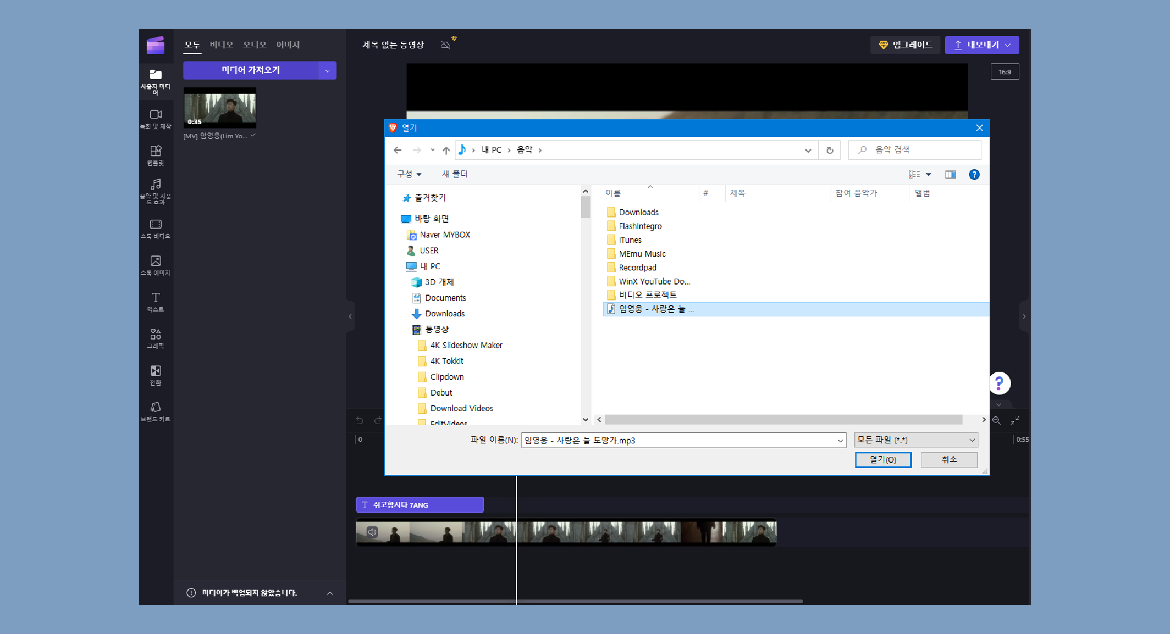The height and width of the screenshot is (634, 1170).
Task: Open the Transitions panel
Action: click(156, 375)
